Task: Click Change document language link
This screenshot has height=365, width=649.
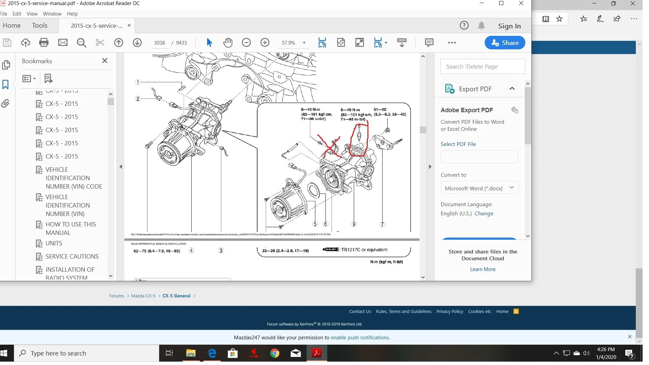Action: coord(484,213)
